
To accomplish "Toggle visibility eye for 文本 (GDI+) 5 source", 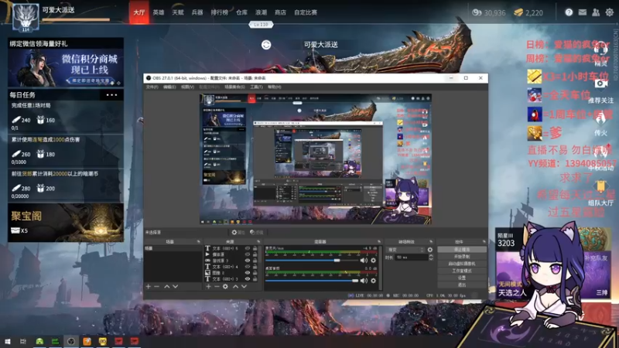I will (248, 248).
